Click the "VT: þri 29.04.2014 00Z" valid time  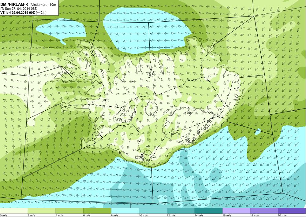point(17,12)
